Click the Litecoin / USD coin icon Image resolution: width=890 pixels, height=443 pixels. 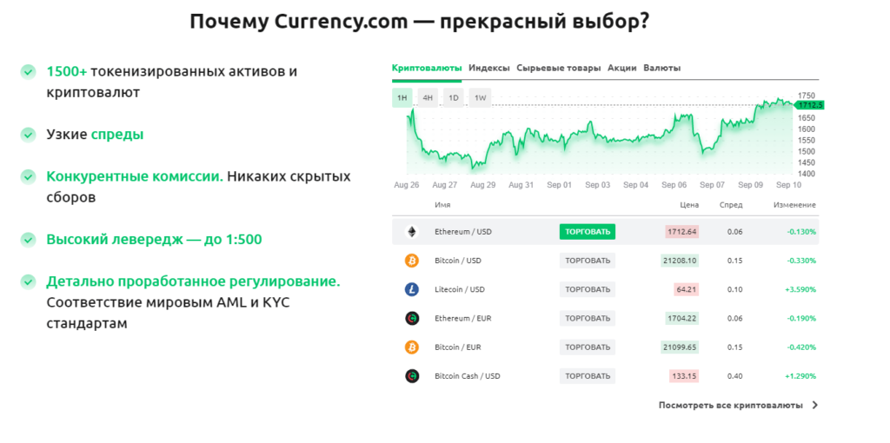click(411, 289)
